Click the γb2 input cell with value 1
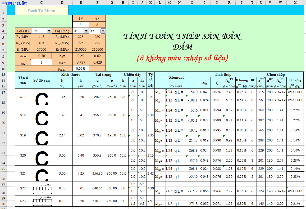Viewport: 306px width, 209px height. pos(42,62)
